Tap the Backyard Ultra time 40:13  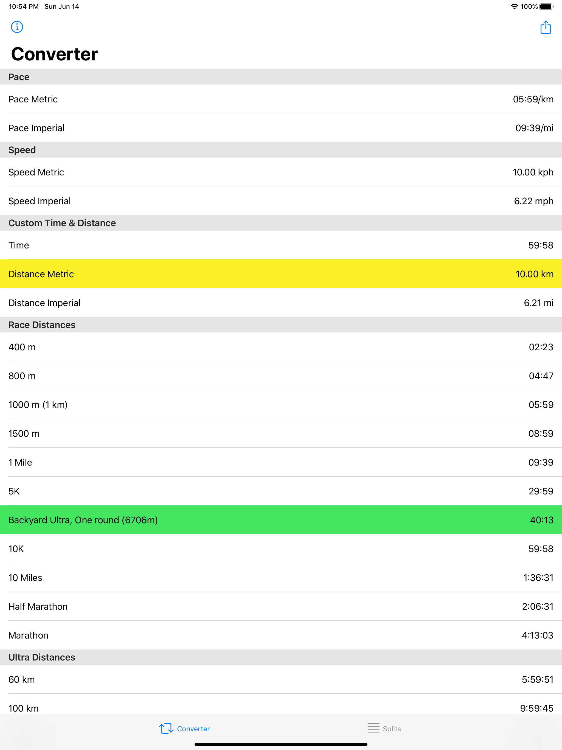coord(542,520)
